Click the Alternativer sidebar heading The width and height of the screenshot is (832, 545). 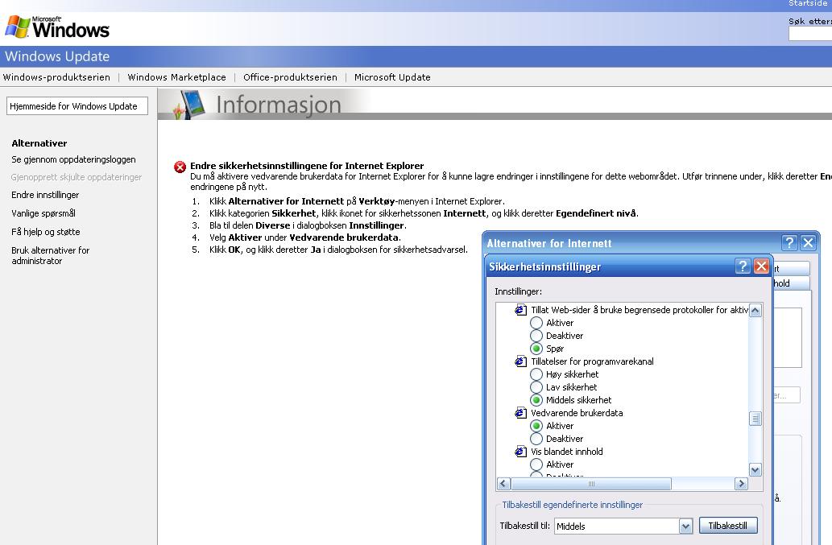click(39, 143)
